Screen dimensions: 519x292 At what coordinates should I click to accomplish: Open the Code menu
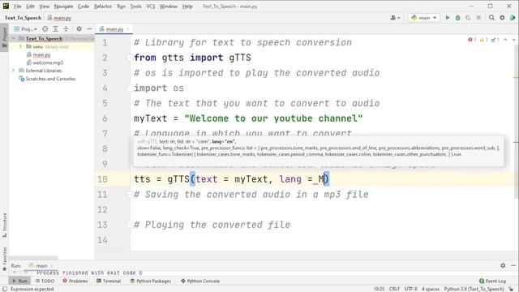(x=83, y=6)
